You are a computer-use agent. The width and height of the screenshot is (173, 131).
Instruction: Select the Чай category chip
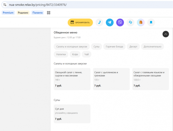[86, 54]
